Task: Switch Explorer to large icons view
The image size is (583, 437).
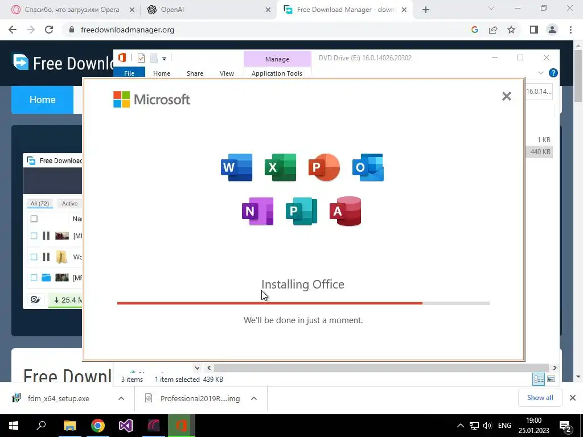Action: pyautogui.click(x=551, y=378)
